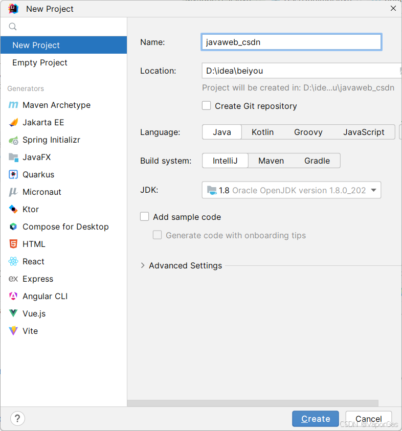The image size is (402, 431).
Task: Click the Maven Archetype generator icon
Action: [13, 105]
